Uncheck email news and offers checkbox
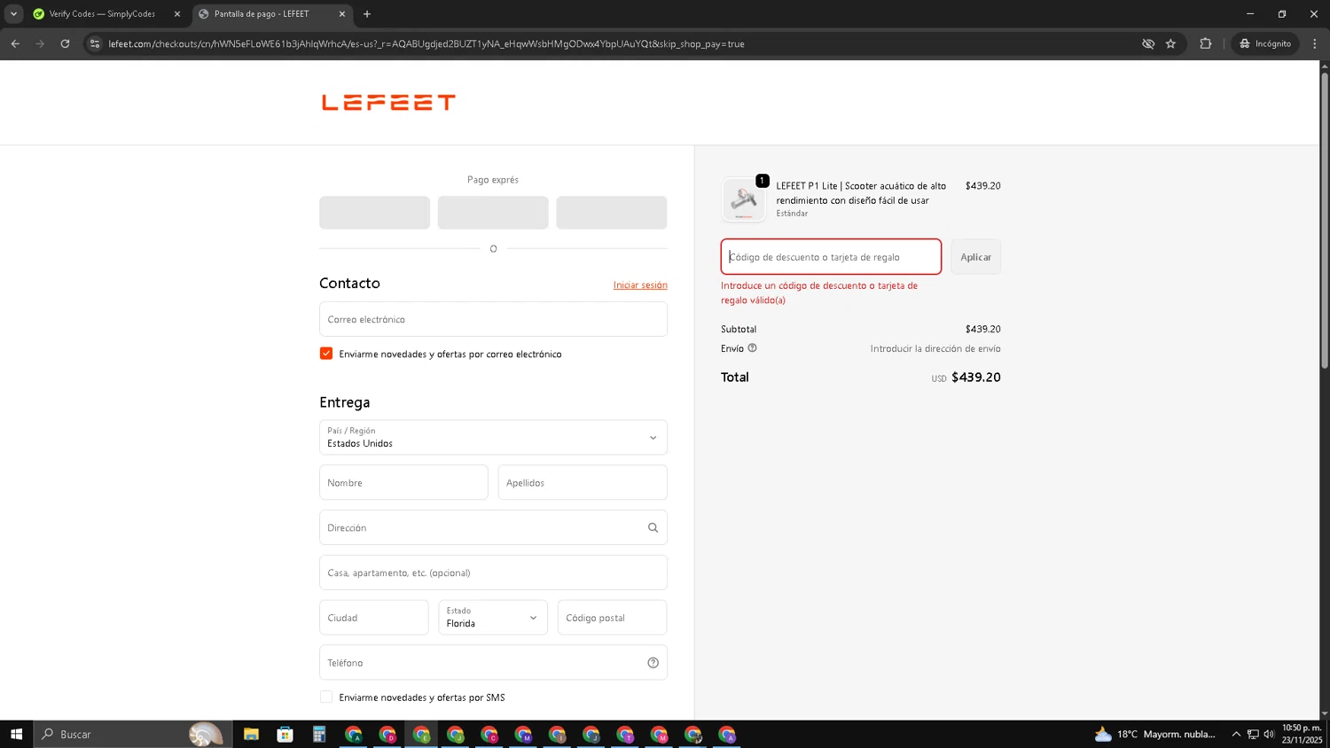 click(x=326, y=354)
